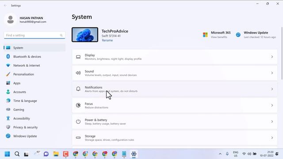The height and width of the screenshot is (159, 283).
Task: Expand the Storage row chevron
Action: 272,138
